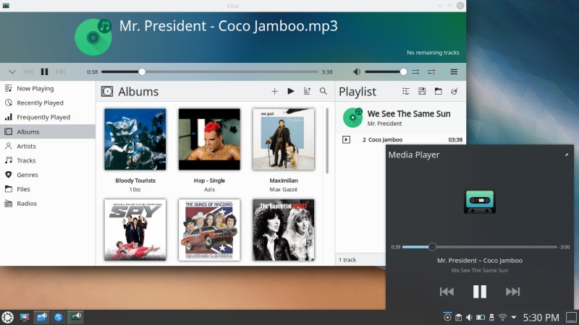Click the large disc cover in Elisa header
579x325 pixels.
coord(93,38)
